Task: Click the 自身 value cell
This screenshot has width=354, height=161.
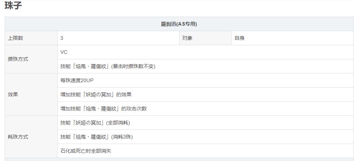Action: click(239, 38)
